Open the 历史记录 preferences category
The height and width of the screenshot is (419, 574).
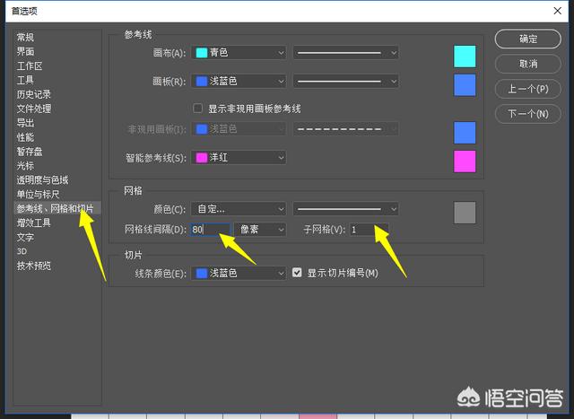point(34,94)
